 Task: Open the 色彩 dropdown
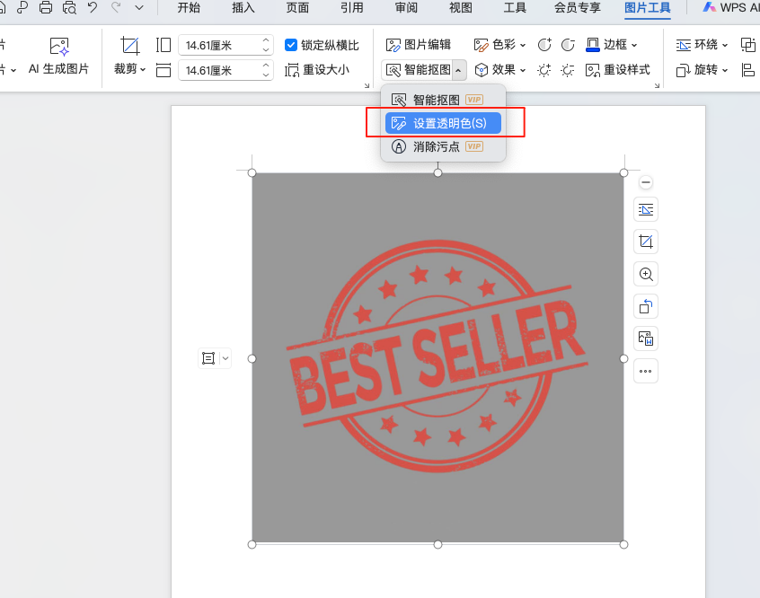pyautogui.click(x=499, y=45)
